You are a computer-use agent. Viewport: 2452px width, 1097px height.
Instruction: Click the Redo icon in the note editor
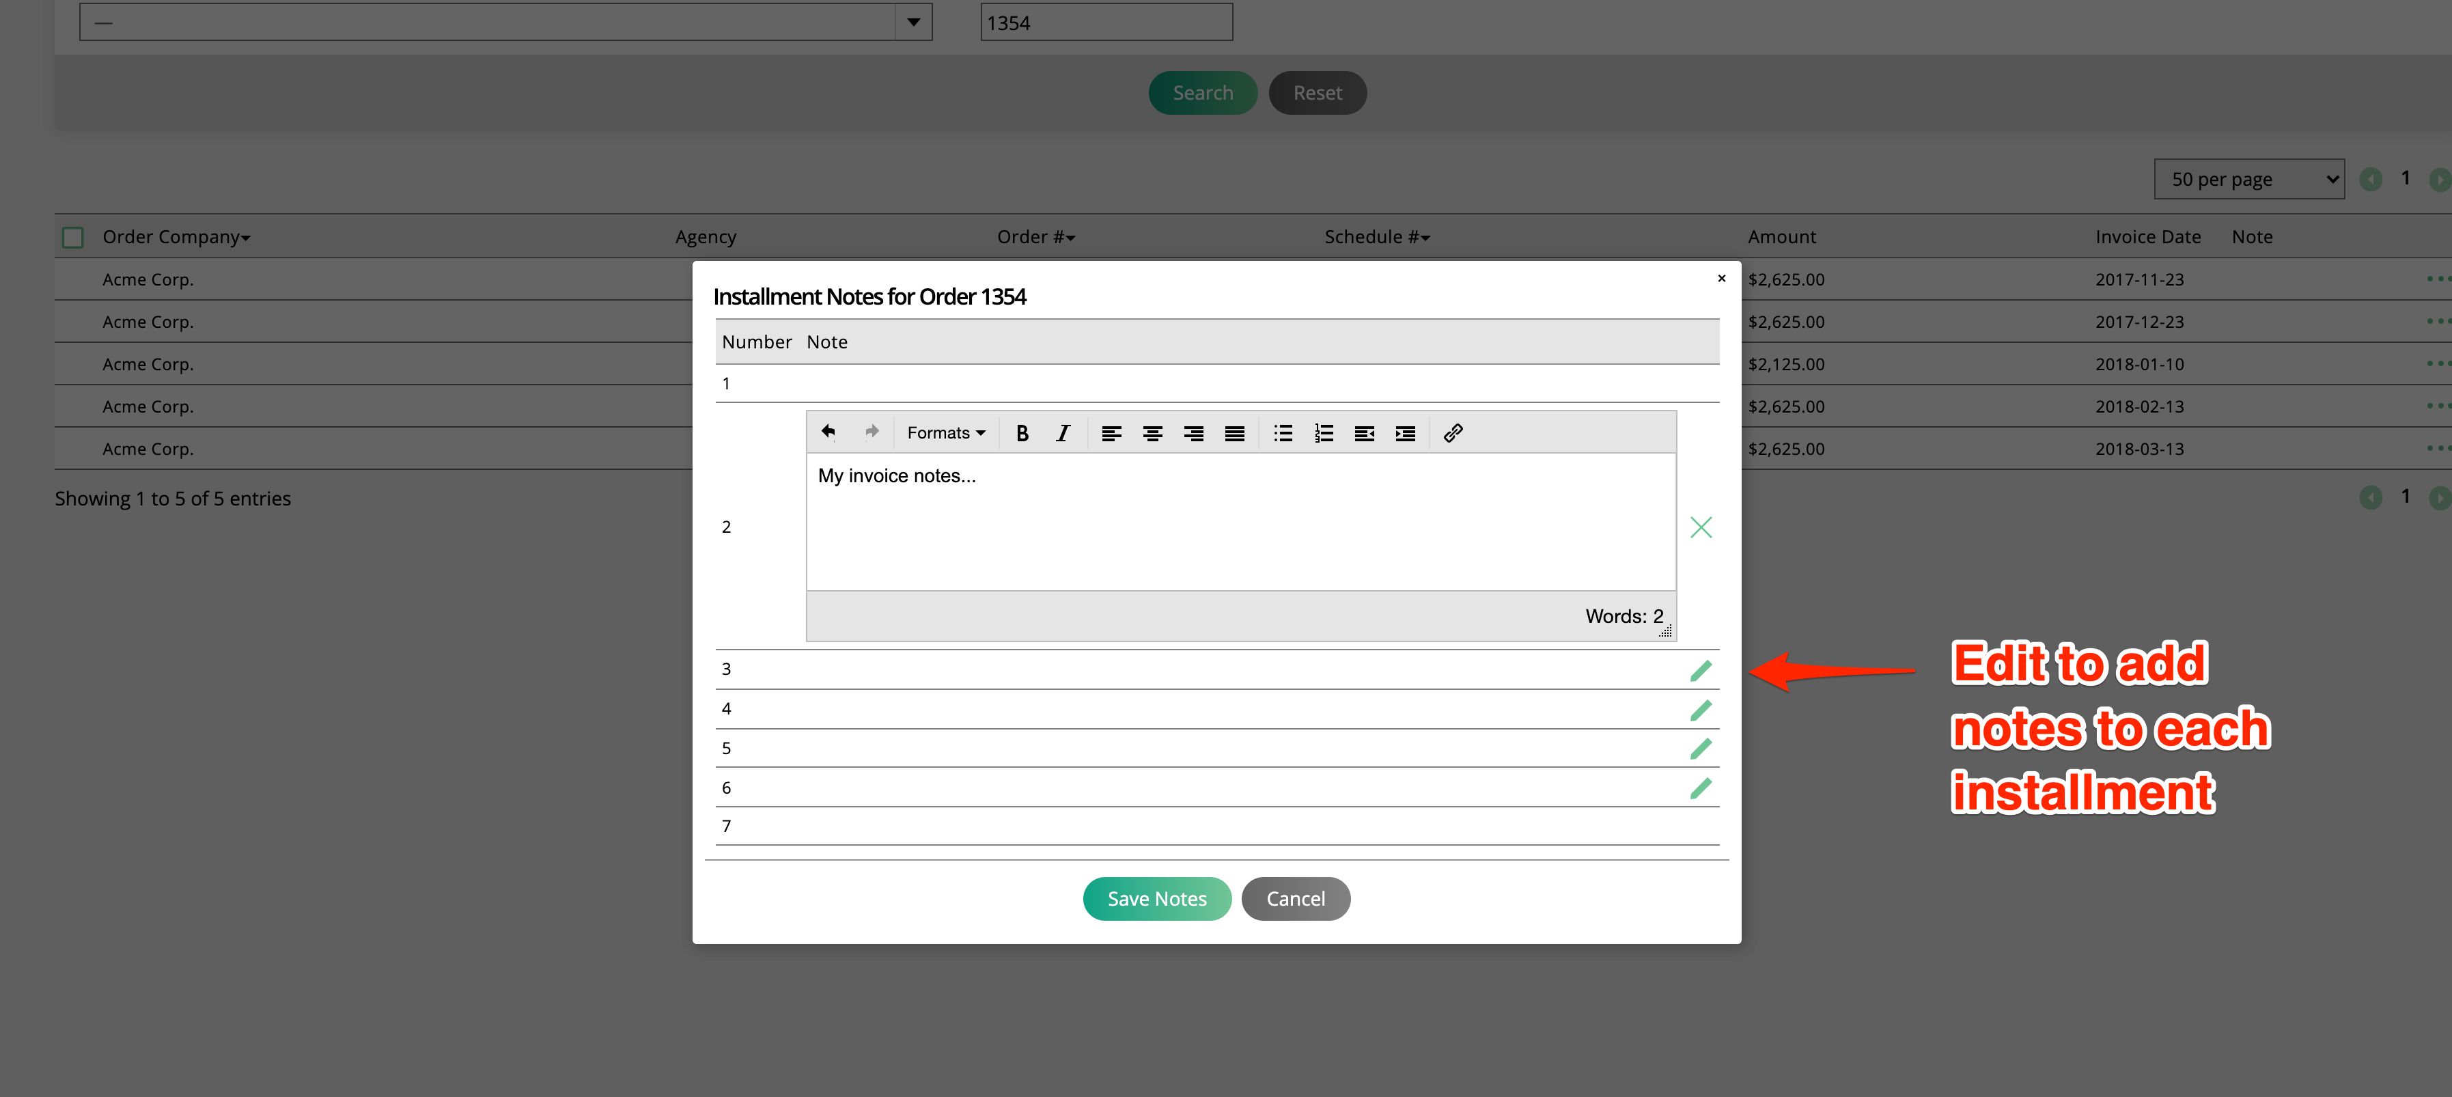click(871, 432)
